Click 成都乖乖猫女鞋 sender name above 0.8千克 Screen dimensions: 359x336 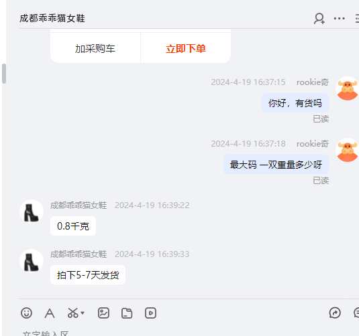point(79,205)
